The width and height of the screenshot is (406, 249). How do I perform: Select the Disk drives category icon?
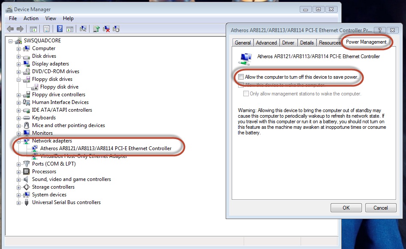[27, 56]
